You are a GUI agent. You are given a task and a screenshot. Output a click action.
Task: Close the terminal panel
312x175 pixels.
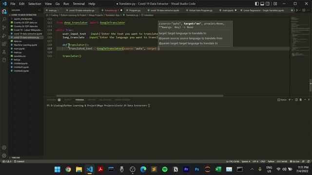309,100
